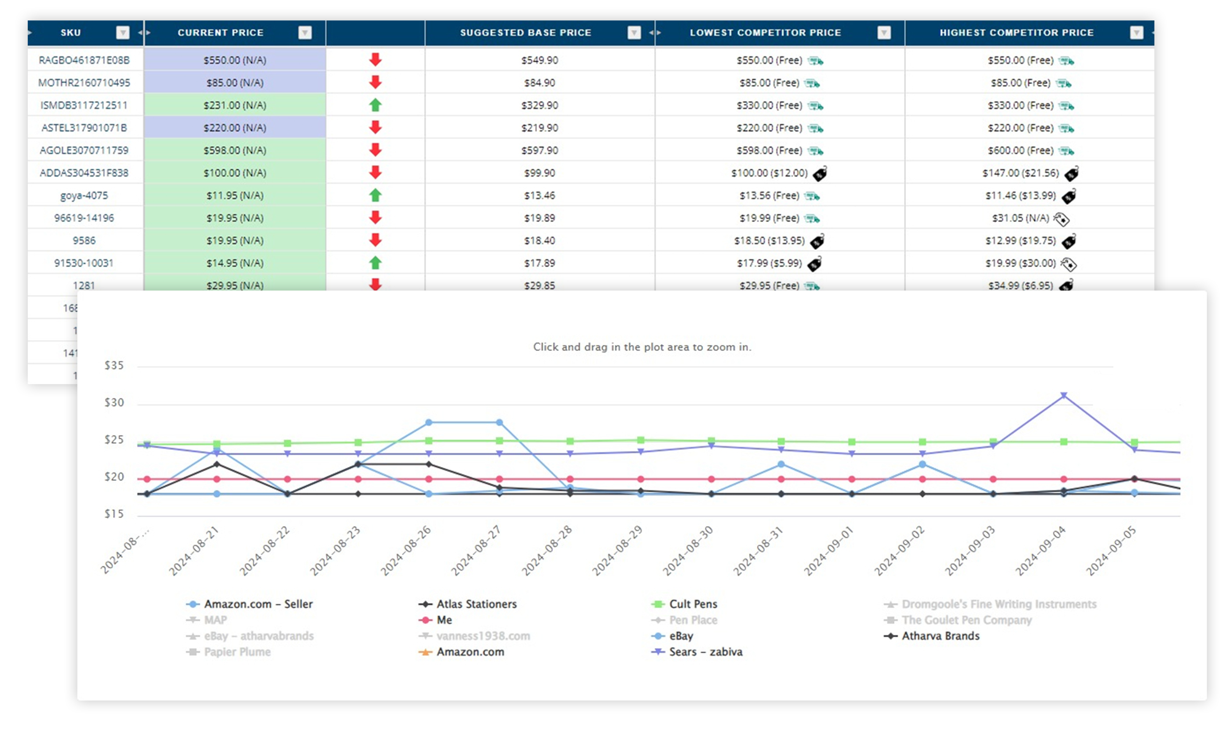
Task: Click Highest Competitor Price column header
Action: (1016, 32)
